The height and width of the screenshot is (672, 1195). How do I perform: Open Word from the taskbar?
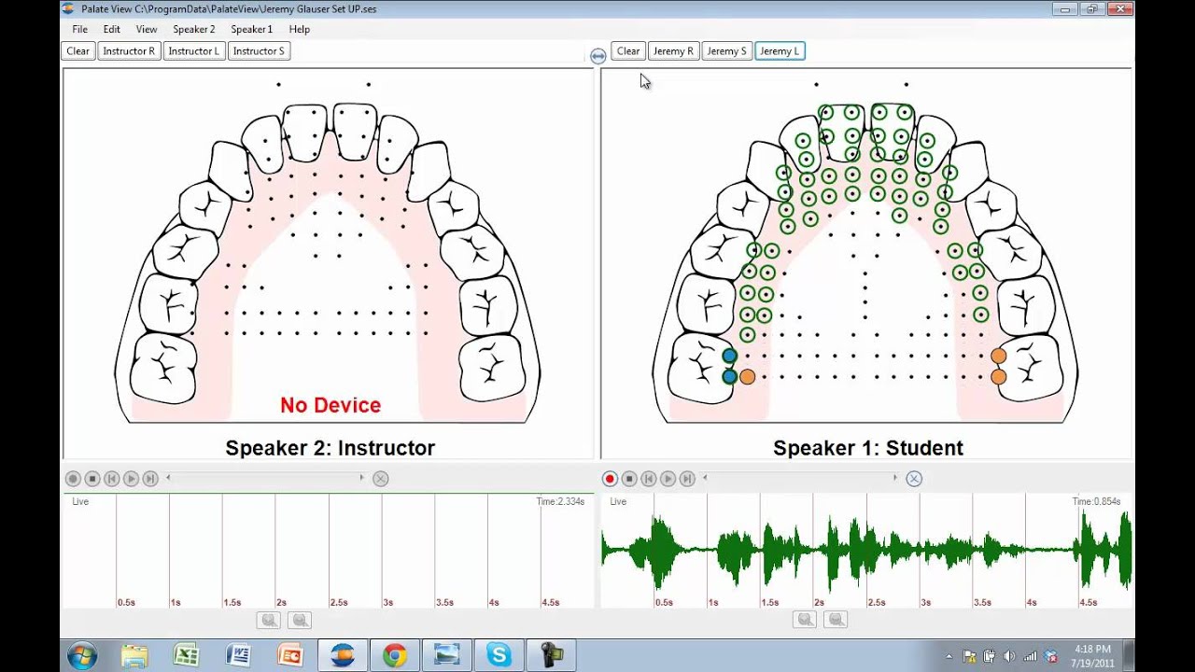238,656
